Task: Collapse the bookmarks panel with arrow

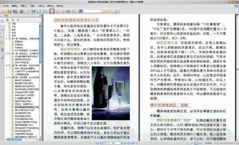Action: point(40,15)
